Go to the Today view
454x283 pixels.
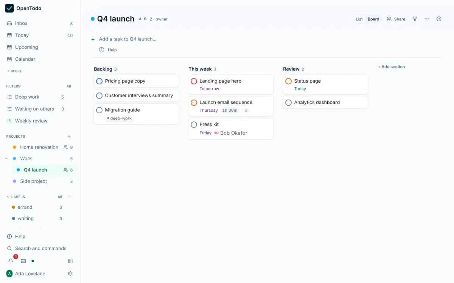[x=40, y=35]
